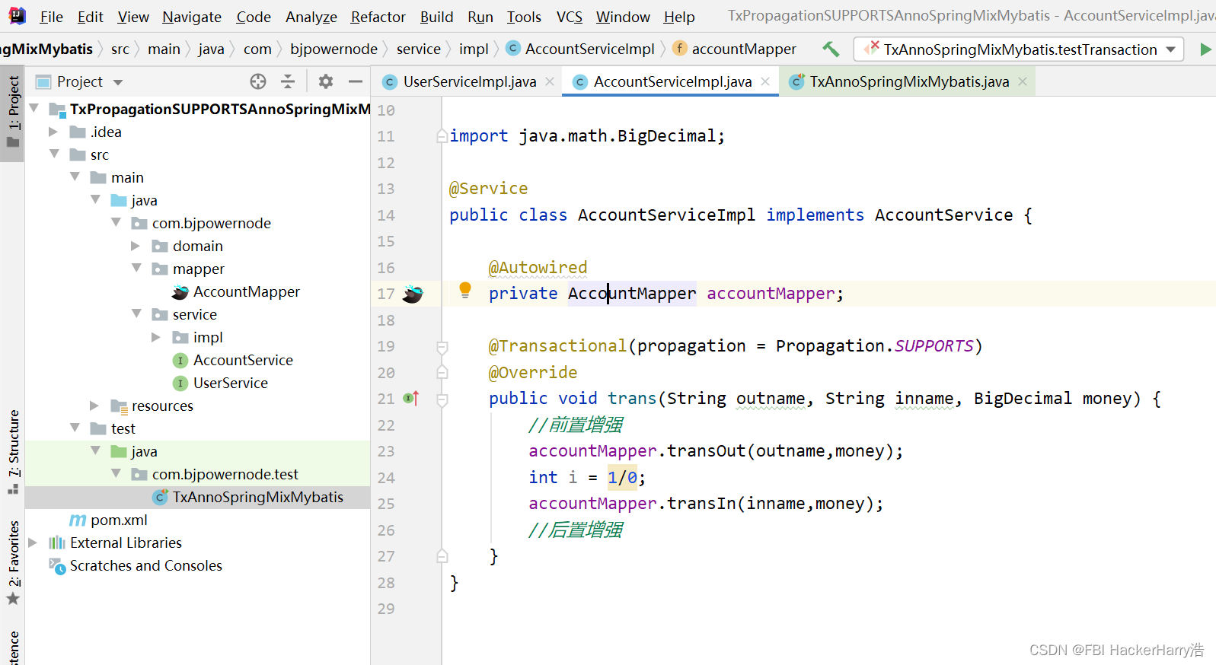The image size is (1216, 665).
Task: Click the bjpowernode breadcrumb
Action: (x=334, y=49)
